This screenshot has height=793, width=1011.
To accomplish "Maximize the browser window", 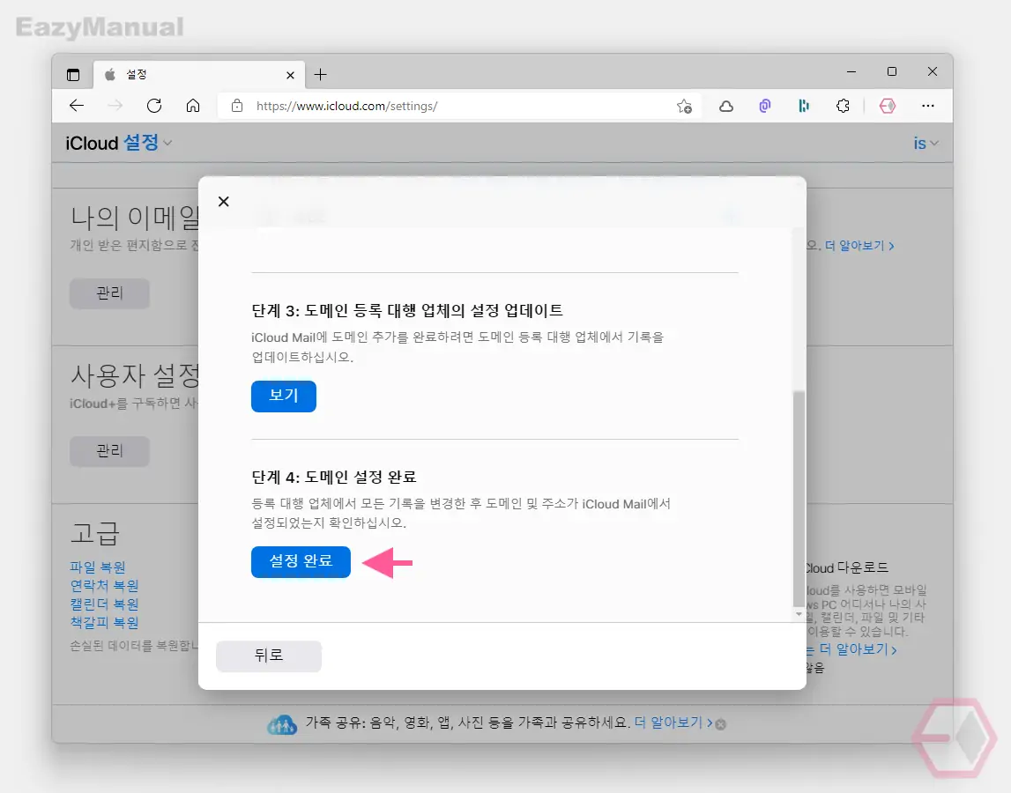I will pos(892,71).
